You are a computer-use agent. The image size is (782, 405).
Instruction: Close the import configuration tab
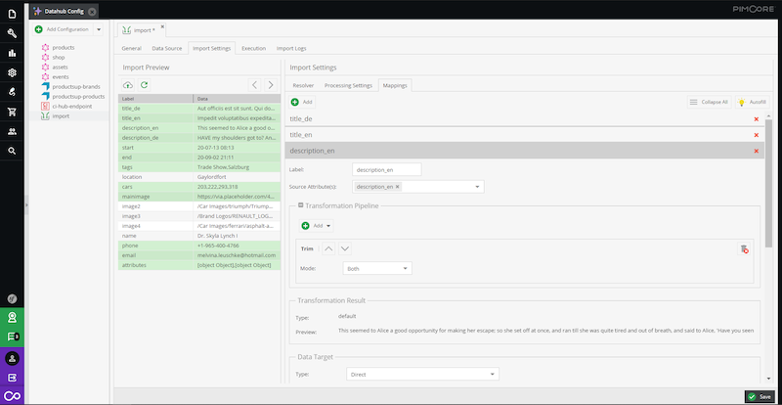pyautogui.click(x=162, y=26)
